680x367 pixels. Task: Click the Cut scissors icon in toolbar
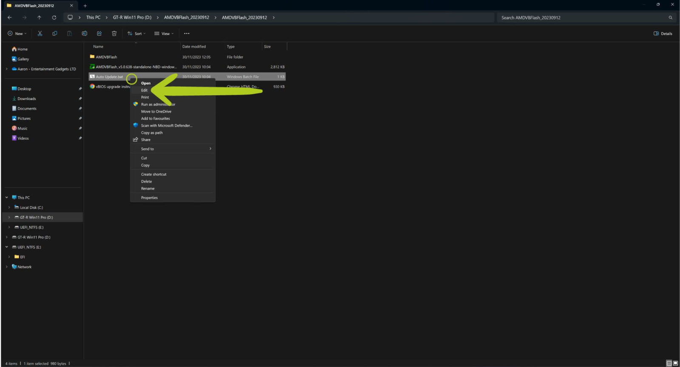pos(40,34)
